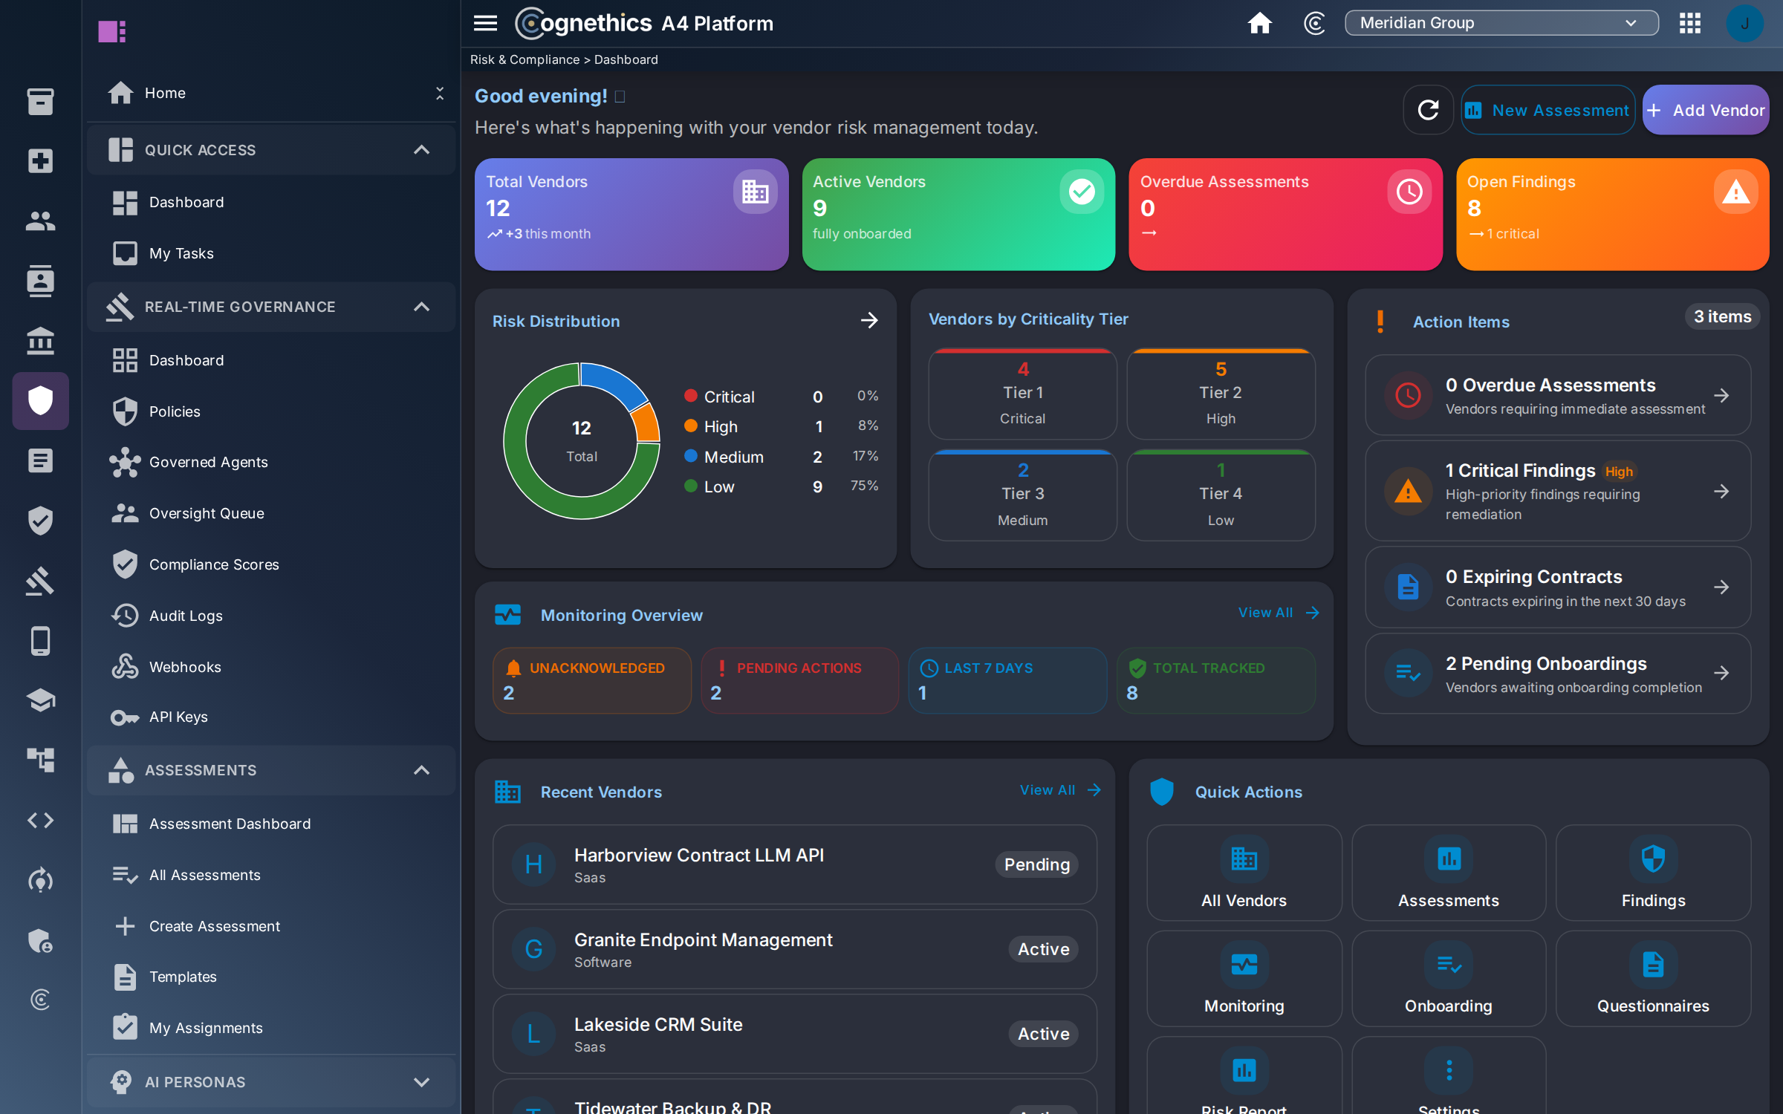Open Findings quick action
1783x1114 pixels.
[x=1653, y=873]
